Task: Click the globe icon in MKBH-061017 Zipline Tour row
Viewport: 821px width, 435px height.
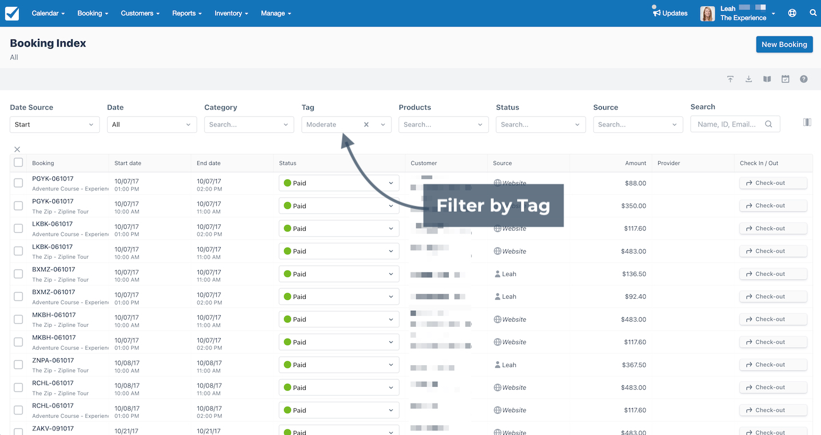Action: (498, 319)
